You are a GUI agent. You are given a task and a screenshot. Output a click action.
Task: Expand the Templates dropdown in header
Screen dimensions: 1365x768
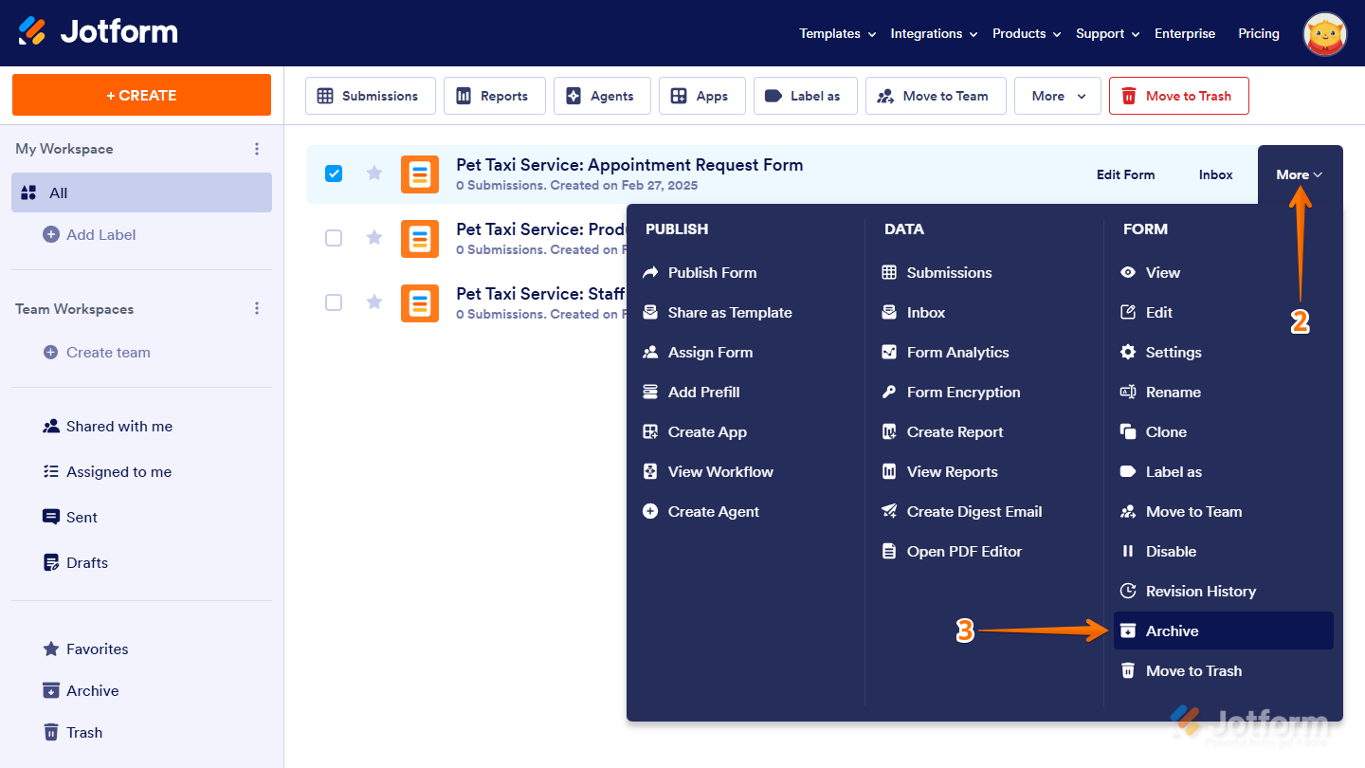click(x=837, y=34)
